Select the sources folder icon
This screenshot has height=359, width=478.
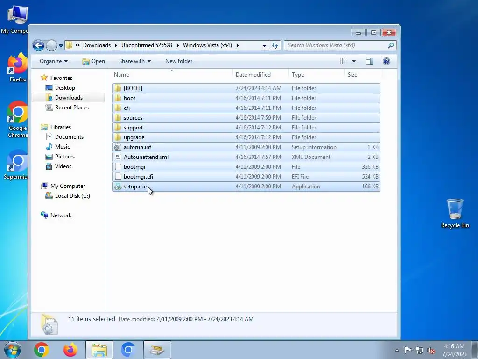pos(118,117)
